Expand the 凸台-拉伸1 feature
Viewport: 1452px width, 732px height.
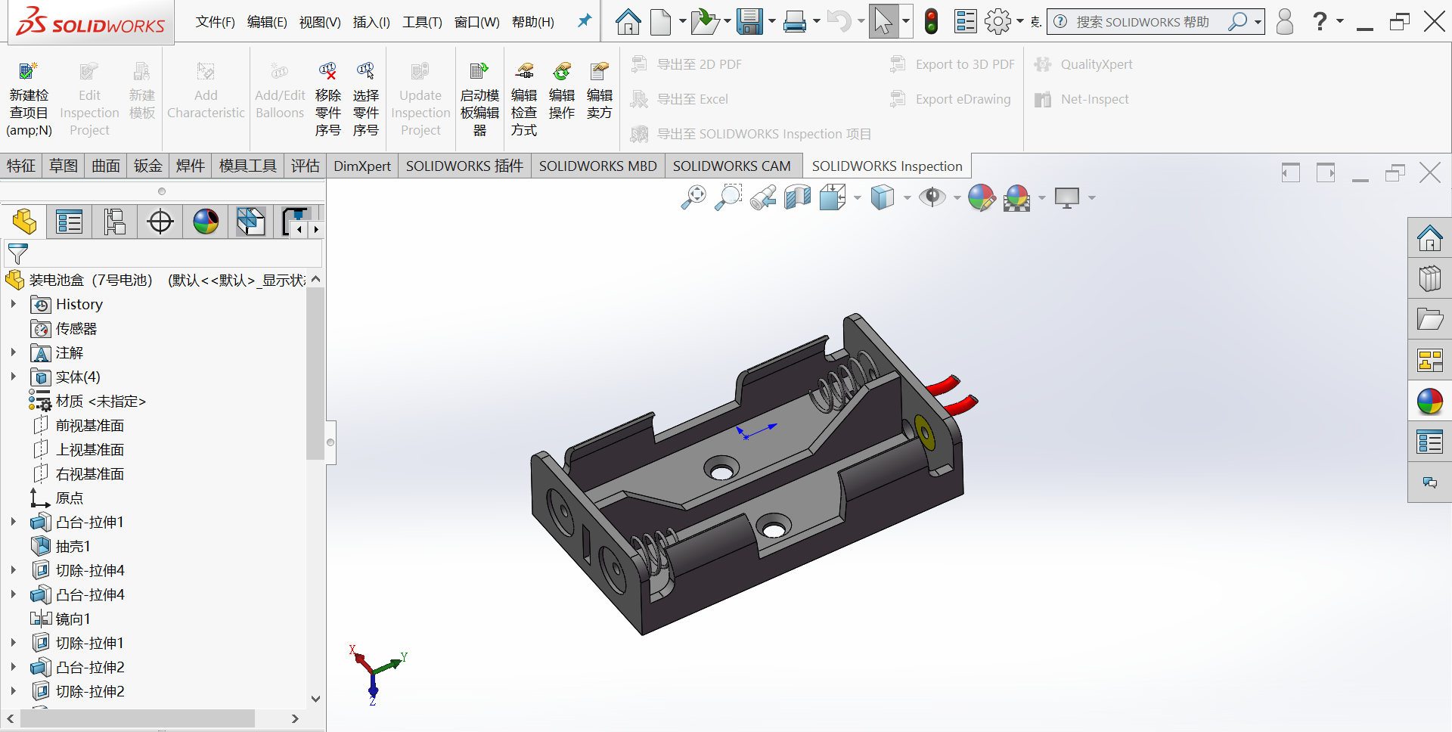[13, 522]
